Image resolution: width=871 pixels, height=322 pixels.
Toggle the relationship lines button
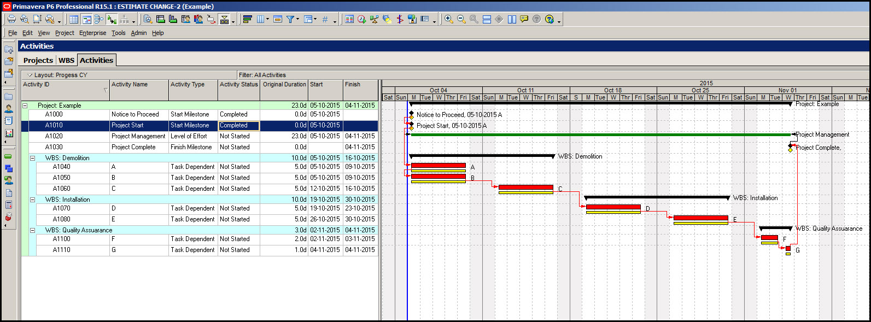[112, 19]
